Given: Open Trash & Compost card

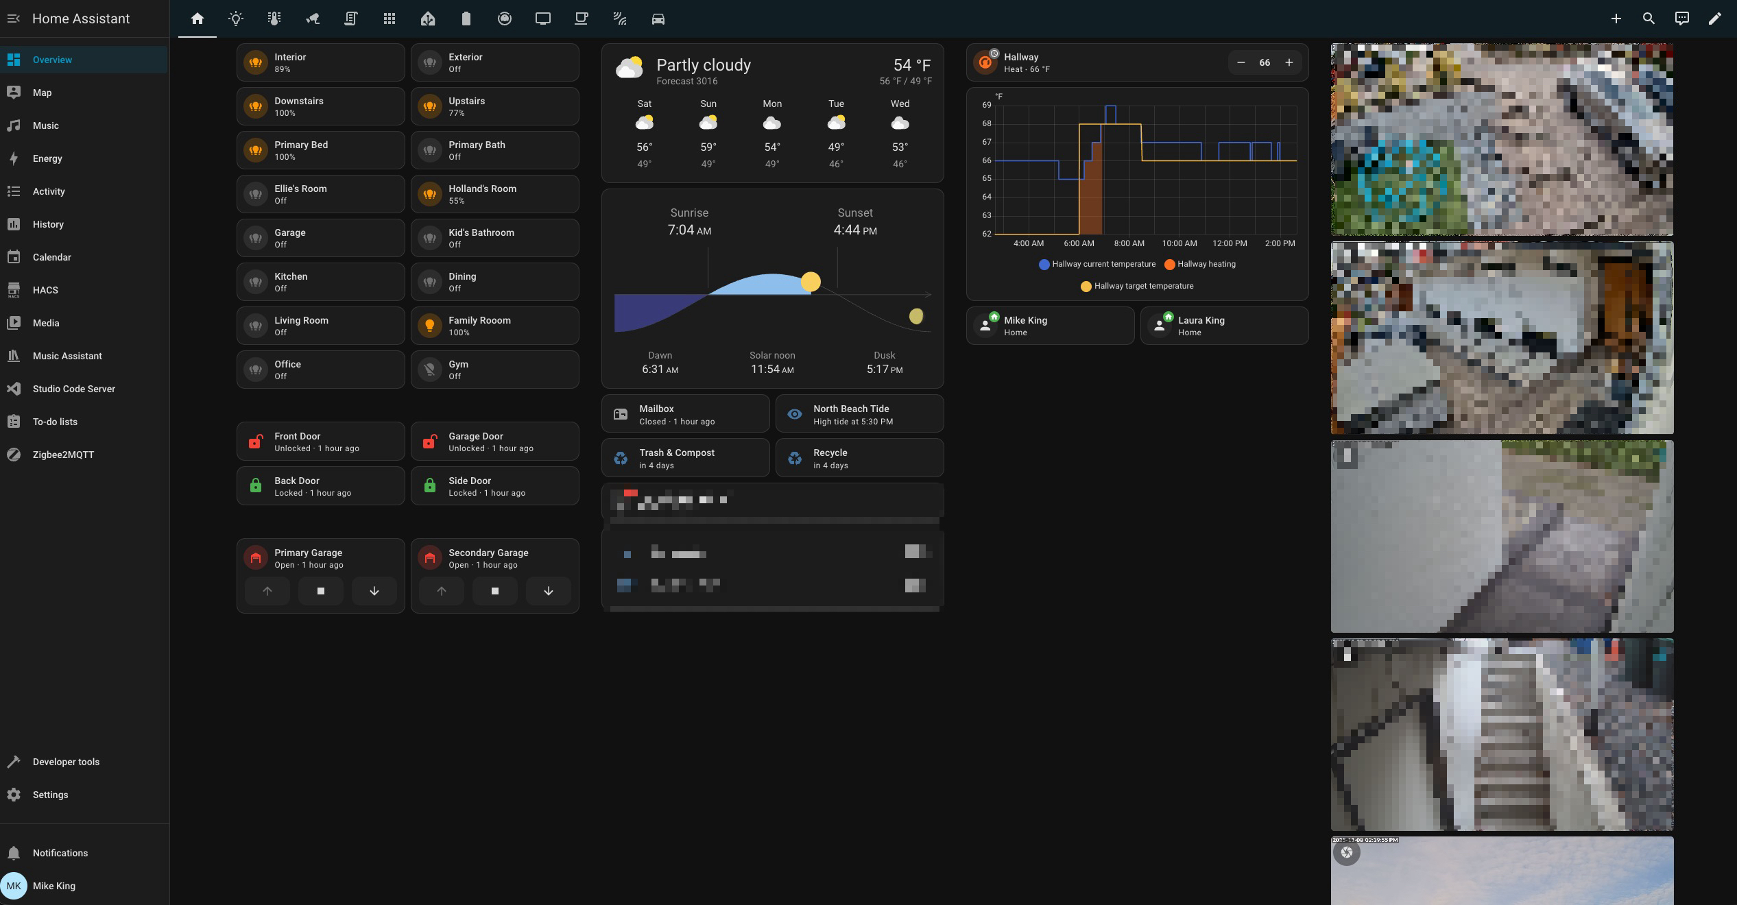Looking at the screenshot, I should coord(685,457).
